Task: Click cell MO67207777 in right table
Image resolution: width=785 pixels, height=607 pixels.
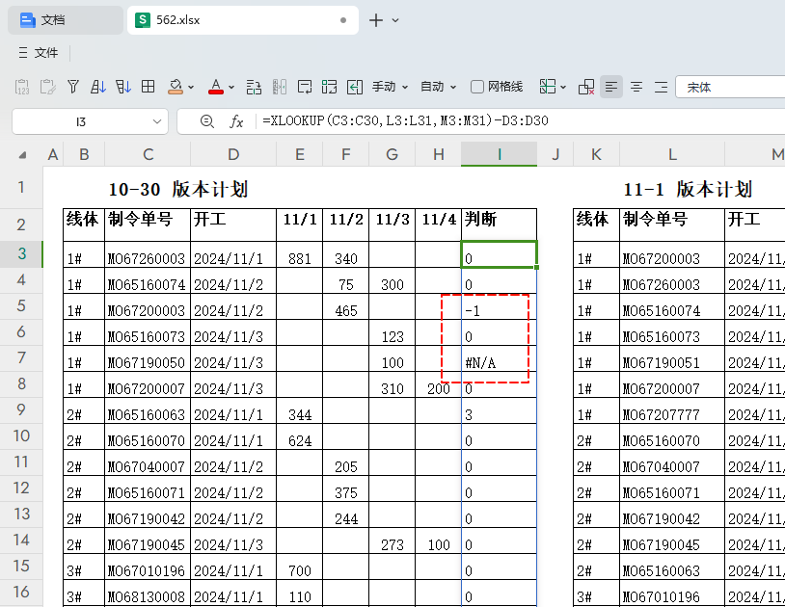Action: tap(672, 410)
